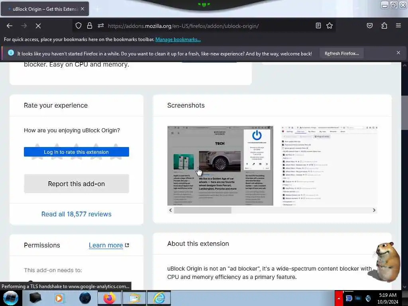Click Report this add-on button
The width and height of the screenshot is (408, 306).
(76, 184)
